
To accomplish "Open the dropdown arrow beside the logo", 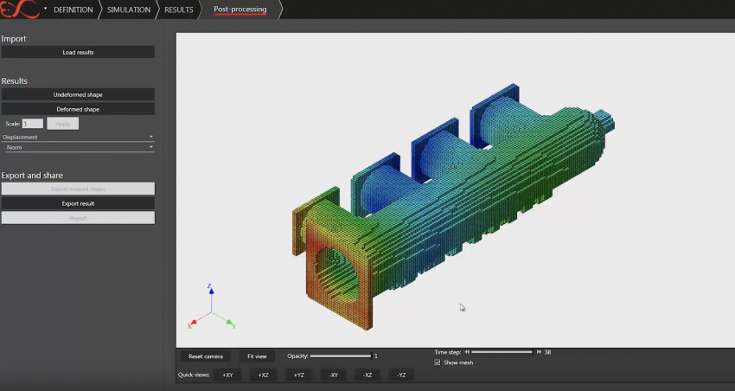I will [45, 10].
